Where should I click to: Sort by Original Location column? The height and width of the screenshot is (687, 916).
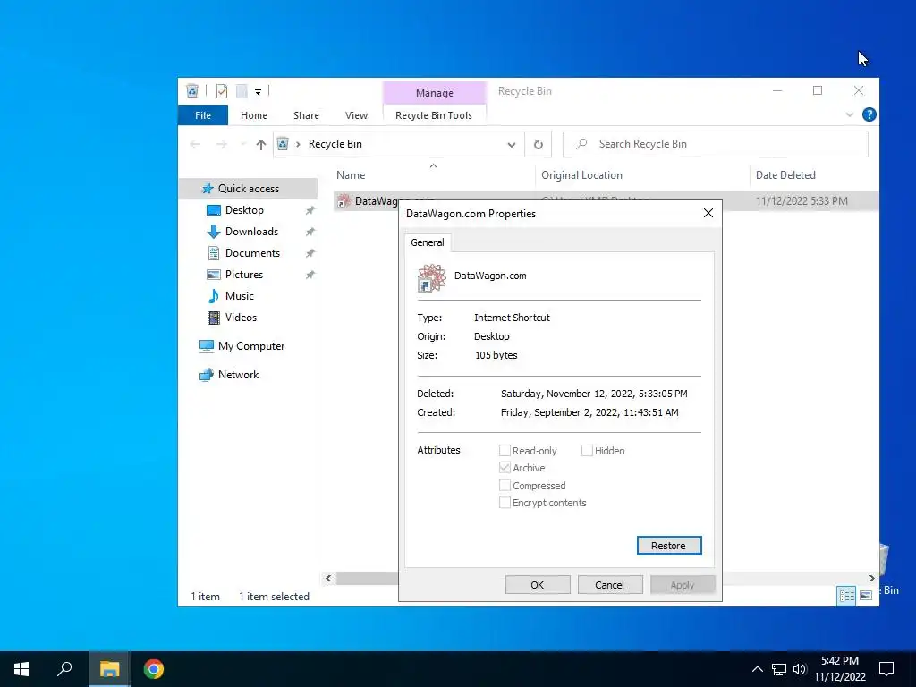(642, 175)
